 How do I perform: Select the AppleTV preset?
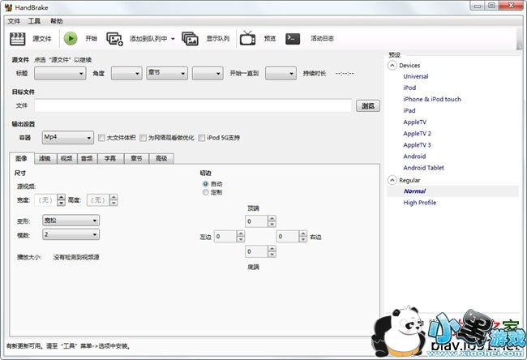pos(415,122)
